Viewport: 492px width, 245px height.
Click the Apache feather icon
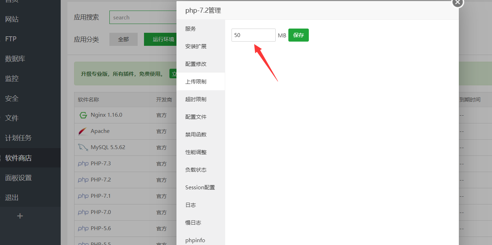(x=83, y=131)
